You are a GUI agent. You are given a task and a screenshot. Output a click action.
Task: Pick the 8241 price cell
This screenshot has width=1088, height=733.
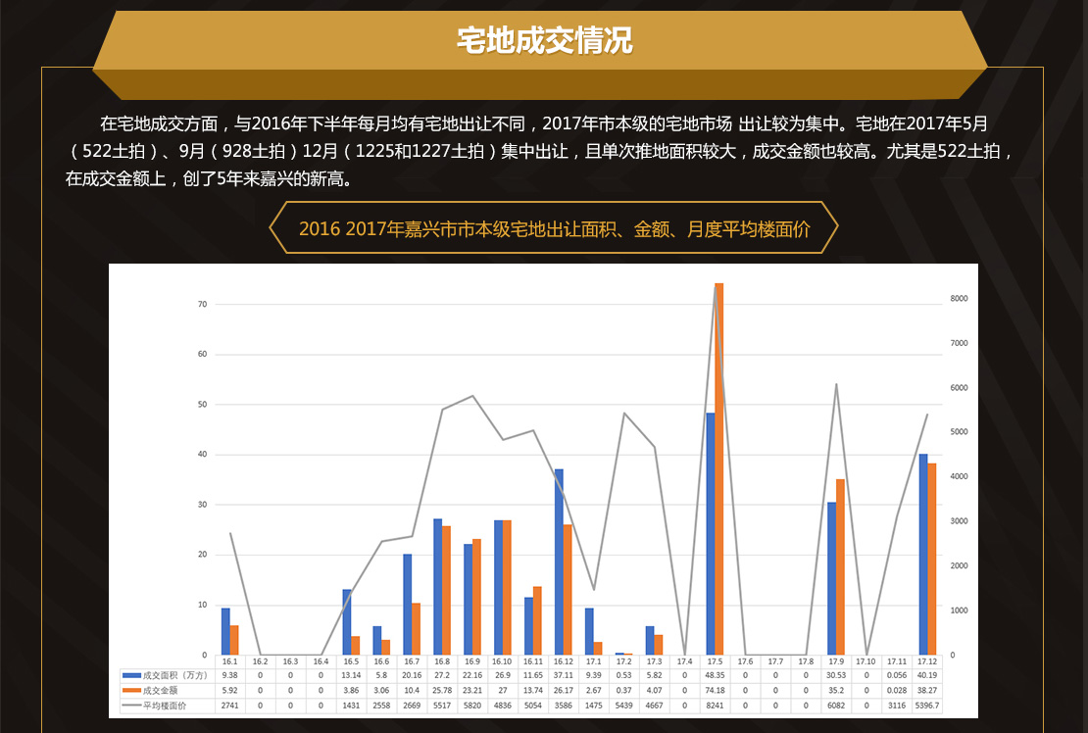[715, 706]
